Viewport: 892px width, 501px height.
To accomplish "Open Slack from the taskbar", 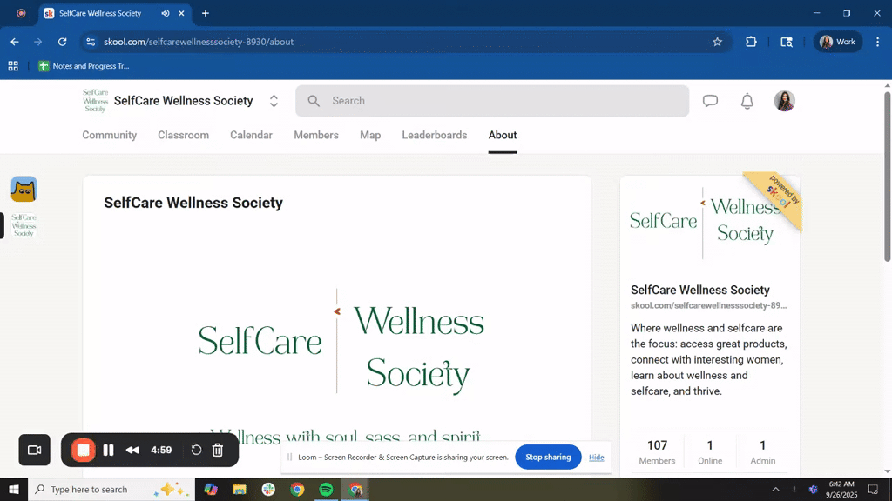I will coord(268,490).
